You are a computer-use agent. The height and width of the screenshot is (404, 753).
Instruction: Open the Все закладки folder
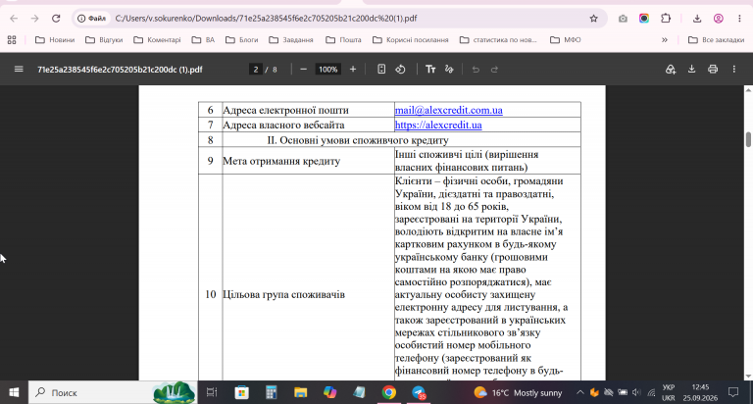pyautogui.click(x=716, y=40)
